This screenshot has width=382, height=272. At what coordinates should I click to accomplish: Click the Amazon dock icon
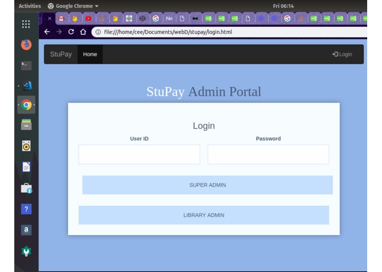coord(26,230)
